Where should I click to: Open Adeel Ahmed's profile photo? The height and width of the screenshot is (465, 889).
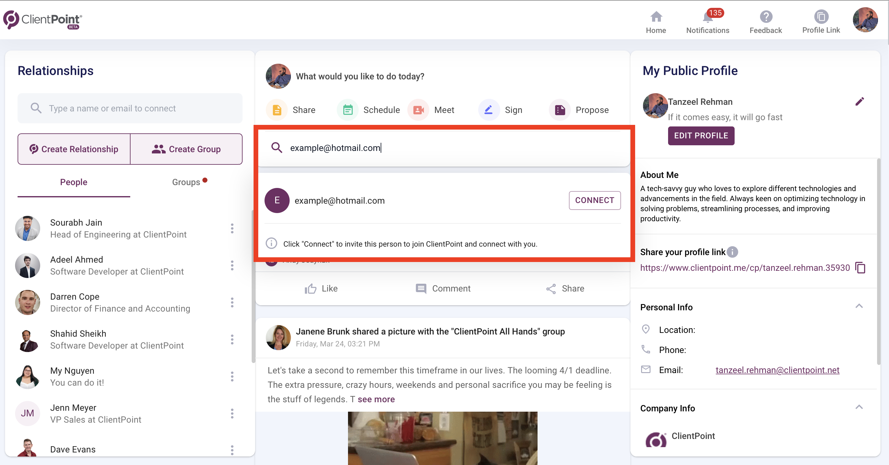(x=28, y=265)
